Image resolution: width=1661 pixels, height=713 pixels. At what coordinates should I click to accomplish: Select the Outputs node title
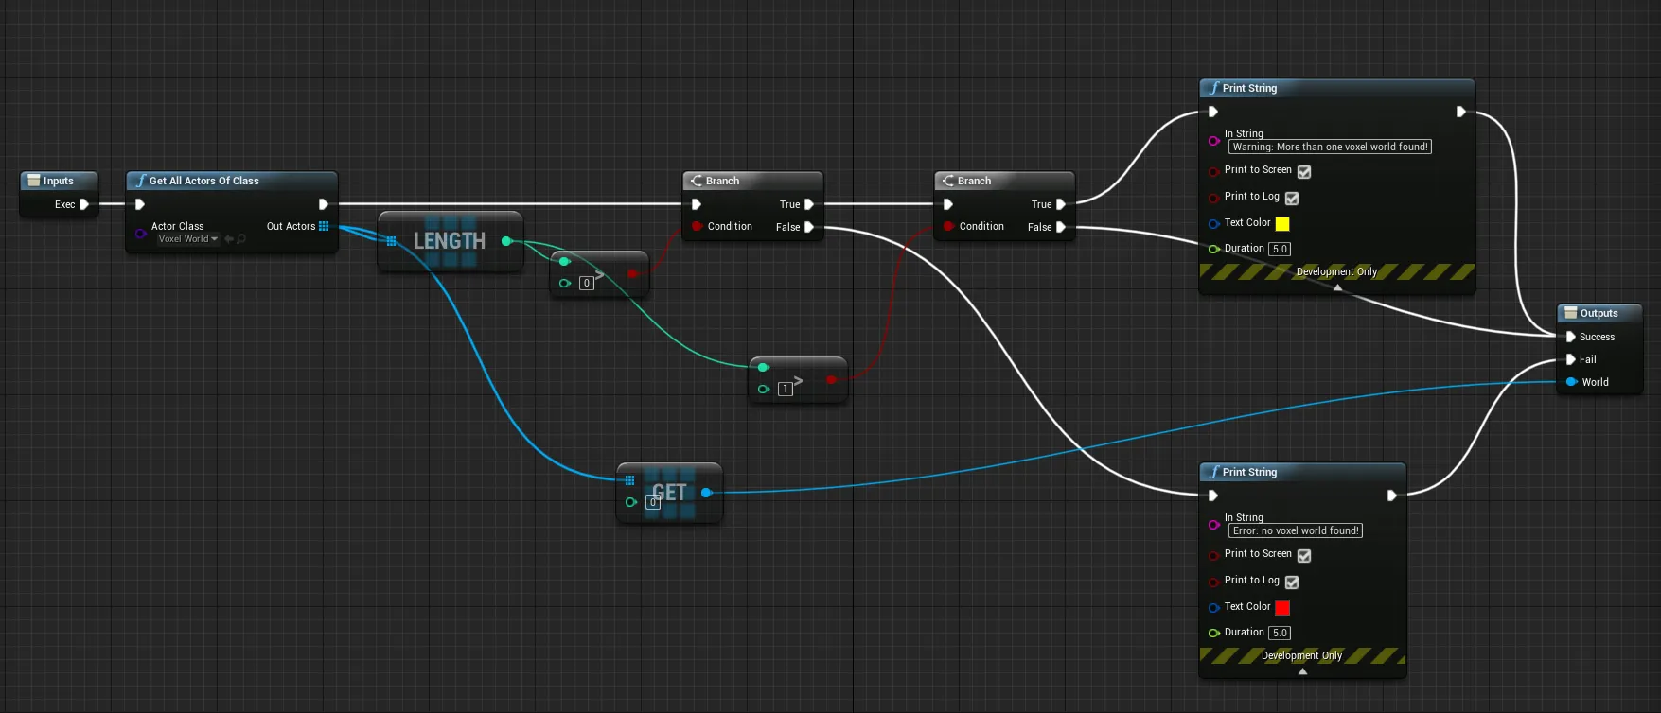click(1599, 313)
